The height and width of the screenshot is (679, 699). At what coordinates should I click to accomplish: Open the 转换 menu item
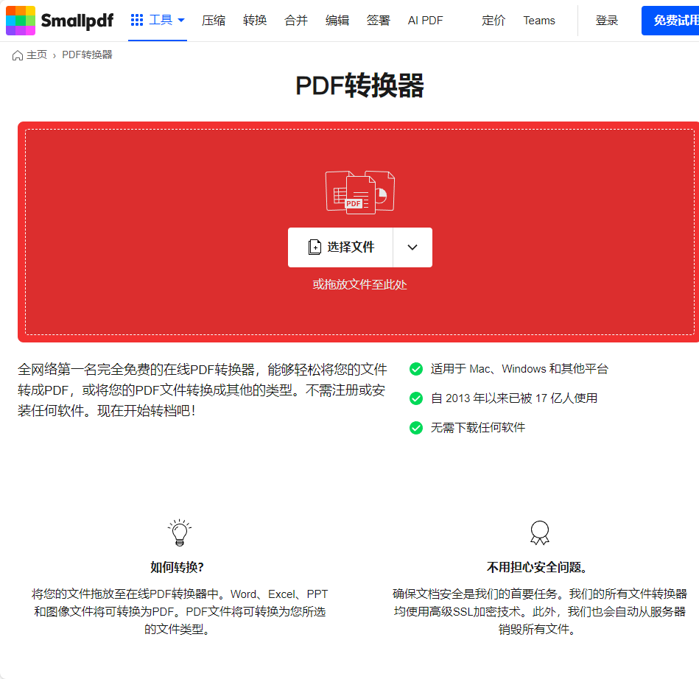click(x=255, y=21)
